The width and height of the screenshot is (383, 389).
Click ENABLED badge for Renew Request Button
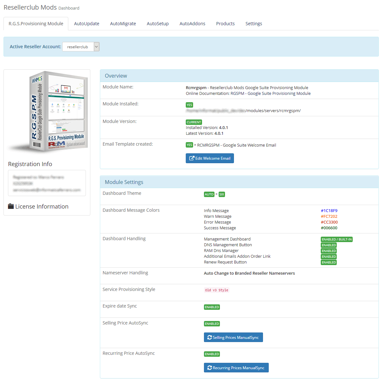tap(329, 262)
